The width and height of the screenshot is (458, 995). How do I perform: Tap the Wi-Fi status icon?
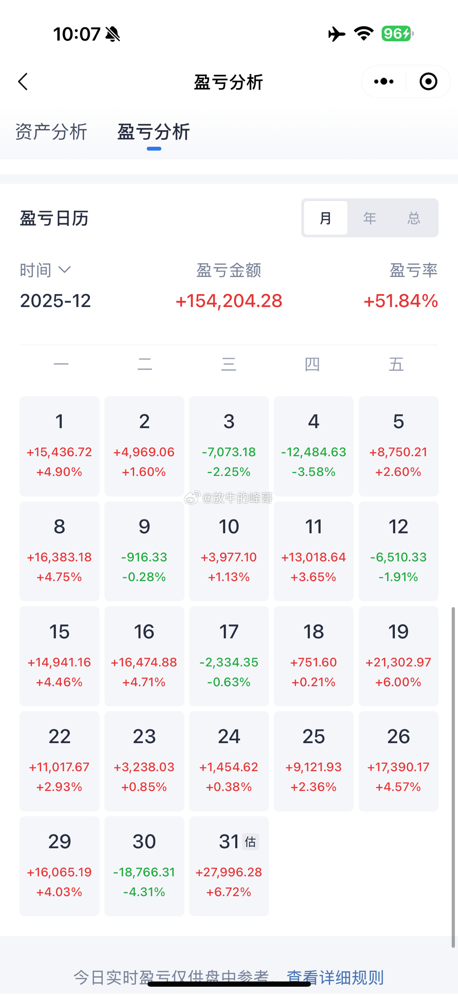tap(364, 34)
